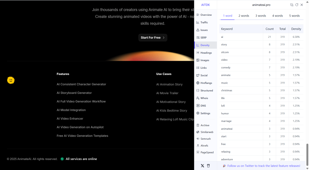The image size is (309, 170).
Task: Open the Links sidebar icon
Action: coord(198,68)
